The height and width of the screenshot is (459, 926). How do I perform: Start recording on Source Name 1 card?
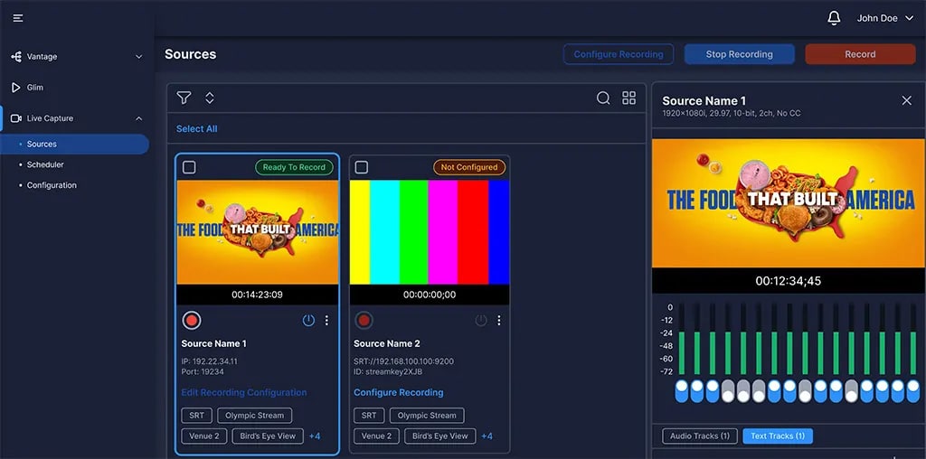tap(192, 321)
